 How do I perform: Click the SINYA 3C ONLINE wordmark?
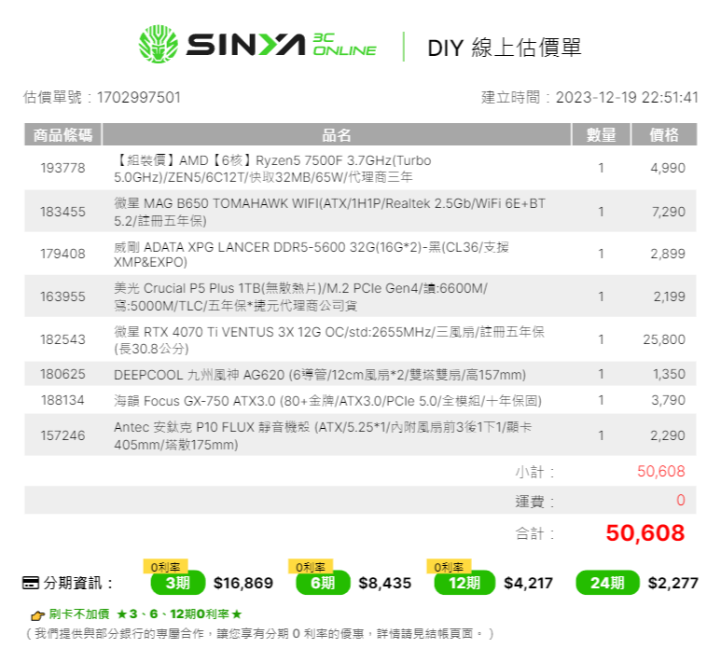282,45
